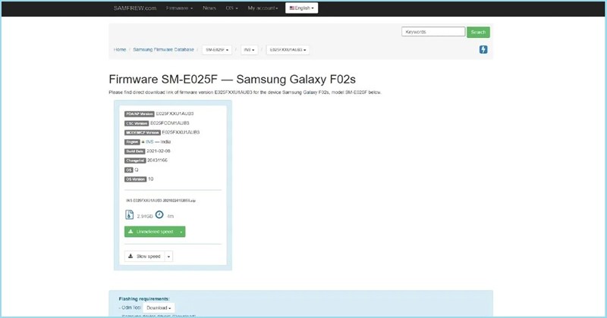Click the Build Date value 2021-02-08

coord(159,151)
